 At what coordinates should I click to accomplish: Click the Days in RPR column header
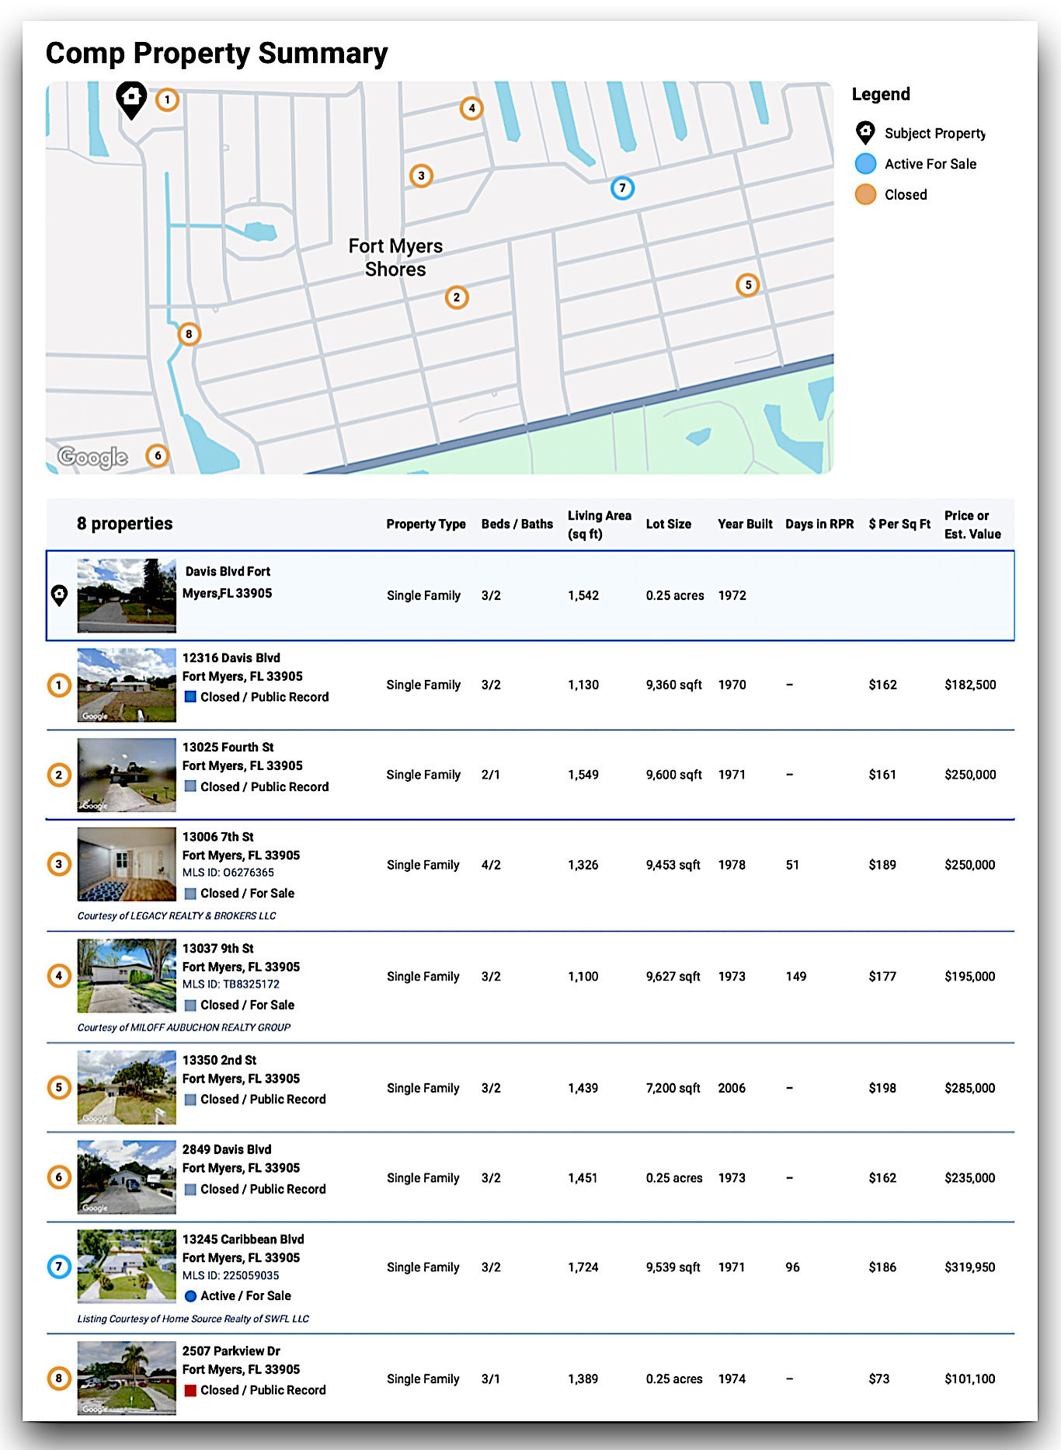(819, 525)
